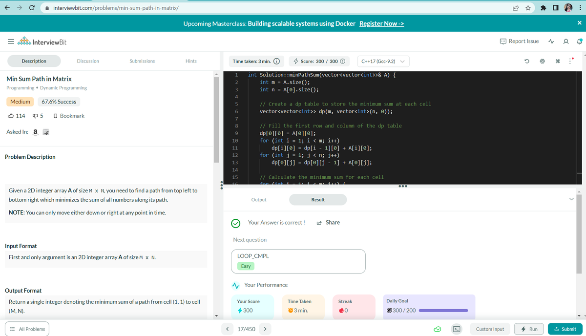Click the Programming category link
The width and height of the screenshot is (586, 336).
[21, 88]
